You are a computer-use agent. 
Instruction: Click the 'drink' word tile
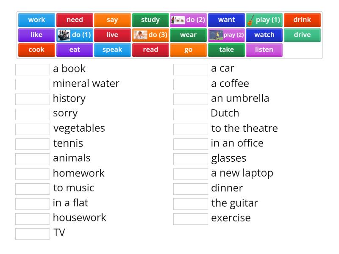pyautogui.click(x=302, y=19)
